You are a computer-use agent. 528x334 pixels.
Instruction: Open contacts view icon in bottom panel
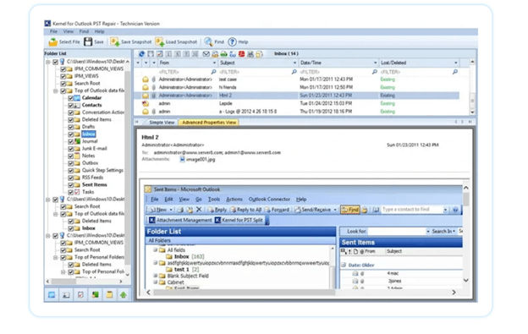click(66, 295)
